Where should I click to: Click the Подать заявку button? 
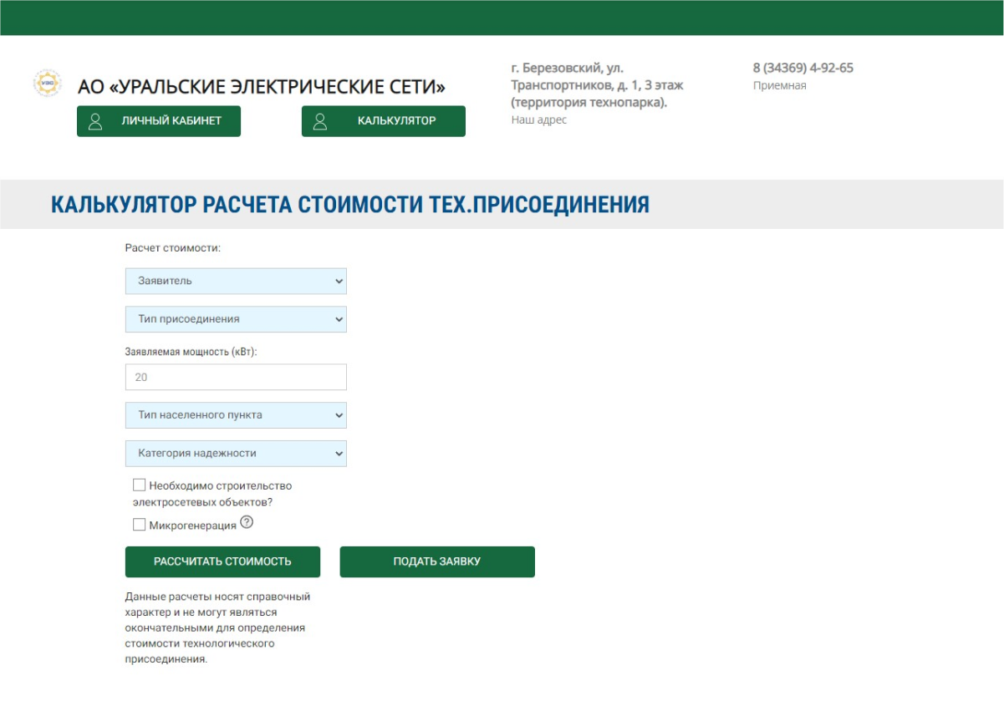[x=437, y=561]
